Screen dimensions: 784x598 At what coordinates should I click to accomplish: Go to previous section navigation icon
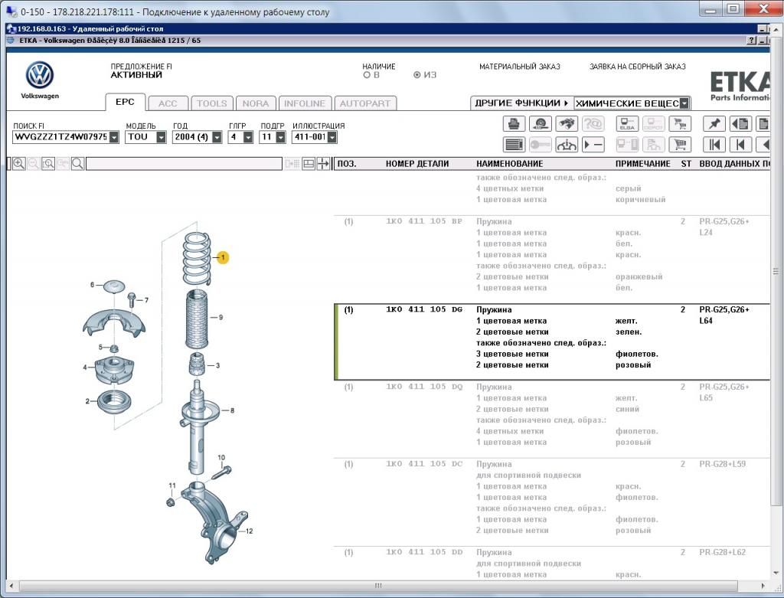point(740,145)
